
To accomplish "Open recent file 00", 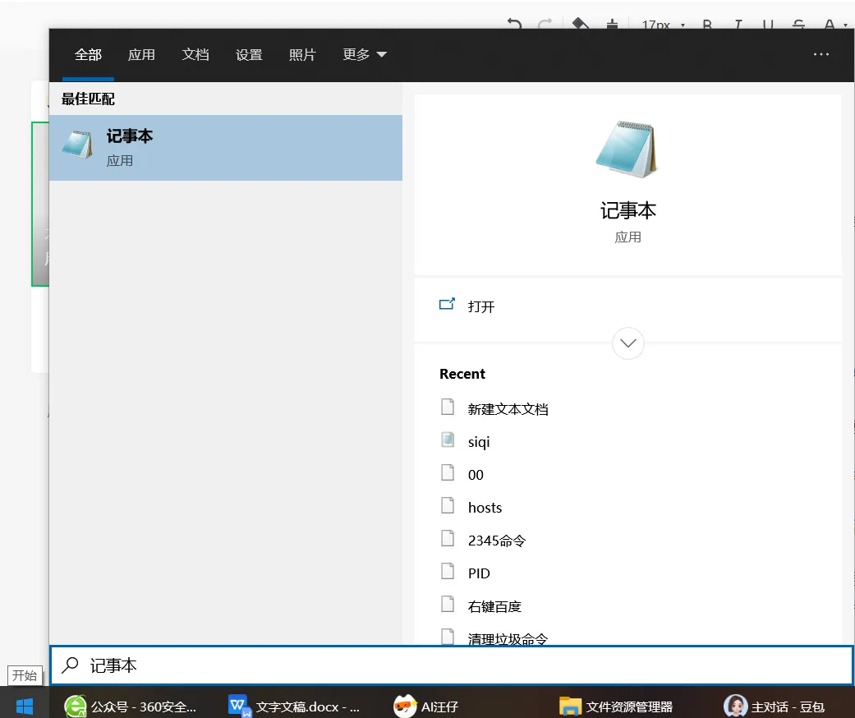I will (x=476, y=475).
